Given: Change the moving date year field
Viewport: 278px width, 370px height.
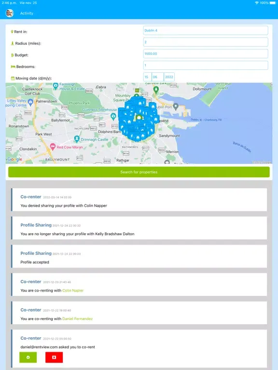Looking at the screenshot, I should point(169,77).
